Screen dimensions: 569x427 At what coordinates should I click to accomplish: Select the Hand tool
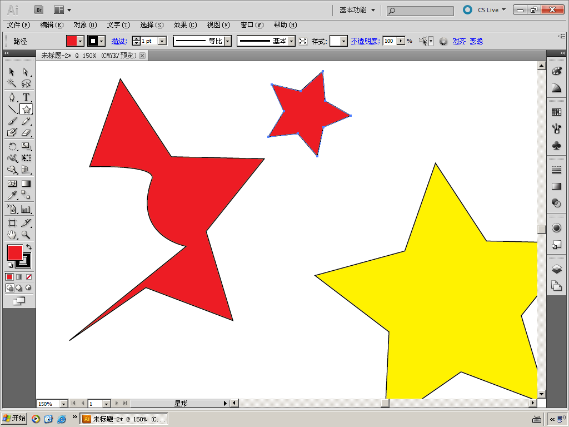tap(12, 235)
